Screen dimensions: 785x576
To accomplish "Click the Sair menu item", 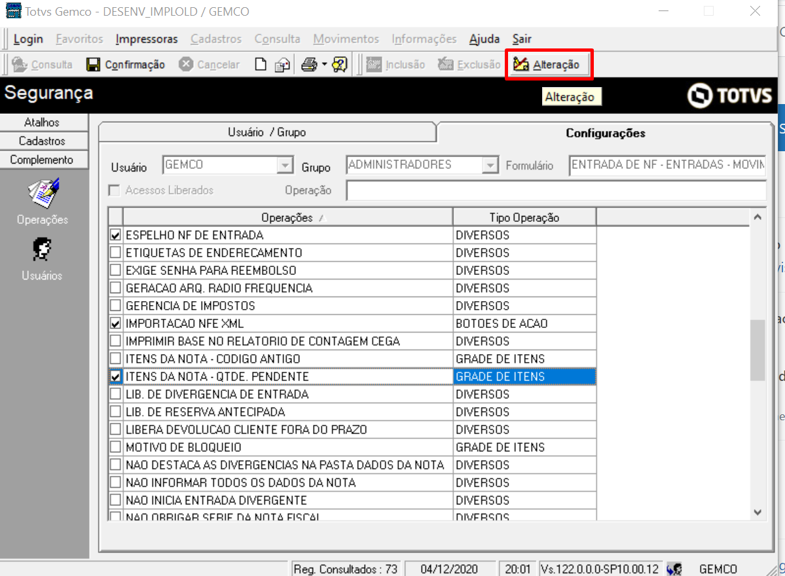I will pos(522,39).
